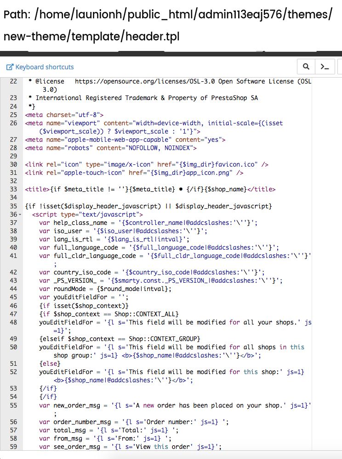342x459 pixels.
Task: Click the {/if} on line 54
Action: coord(48,397)
